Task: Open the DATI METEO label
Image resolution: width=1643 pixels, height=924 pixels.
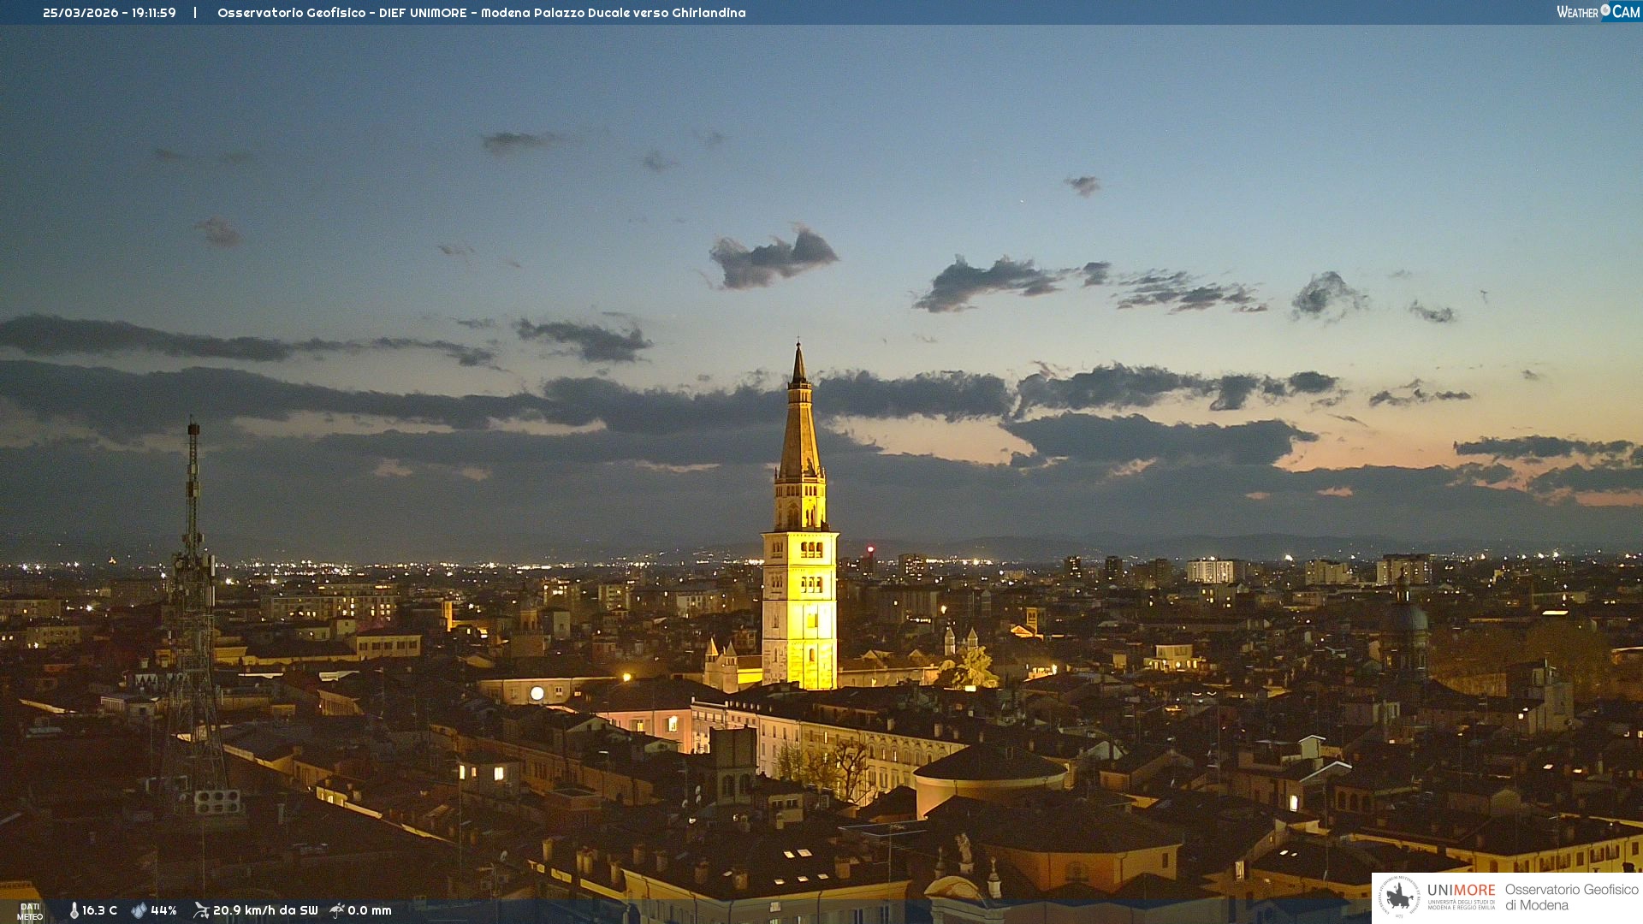Action: point(30,911)
